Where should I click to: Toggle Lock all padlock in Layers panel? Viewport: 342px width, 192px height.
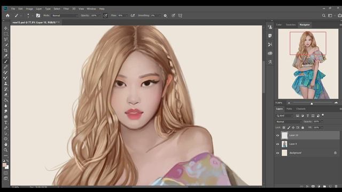coord(302,127)
